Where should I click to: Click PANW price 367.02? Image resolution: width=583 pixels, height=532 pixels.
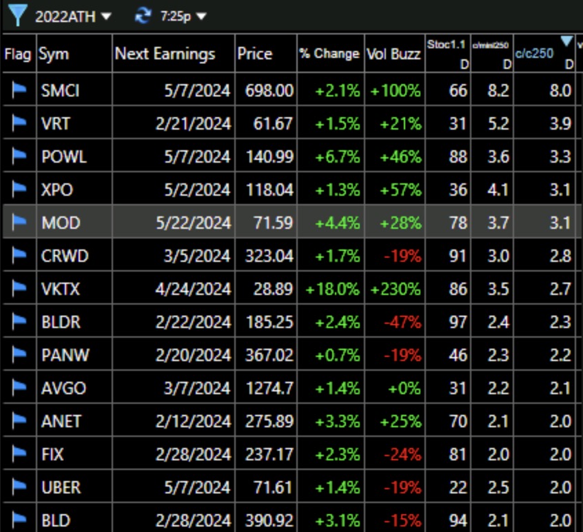point(269,356)
